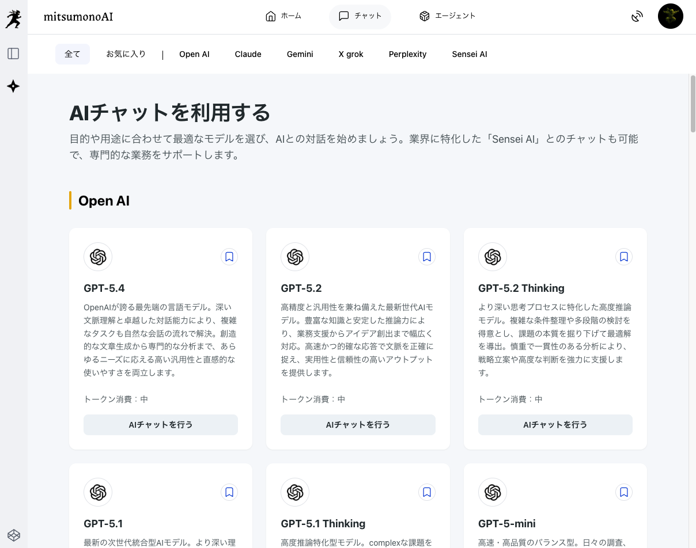Go to the ホーム page
This screenshot has height=548, width=696.
point(283,16)
